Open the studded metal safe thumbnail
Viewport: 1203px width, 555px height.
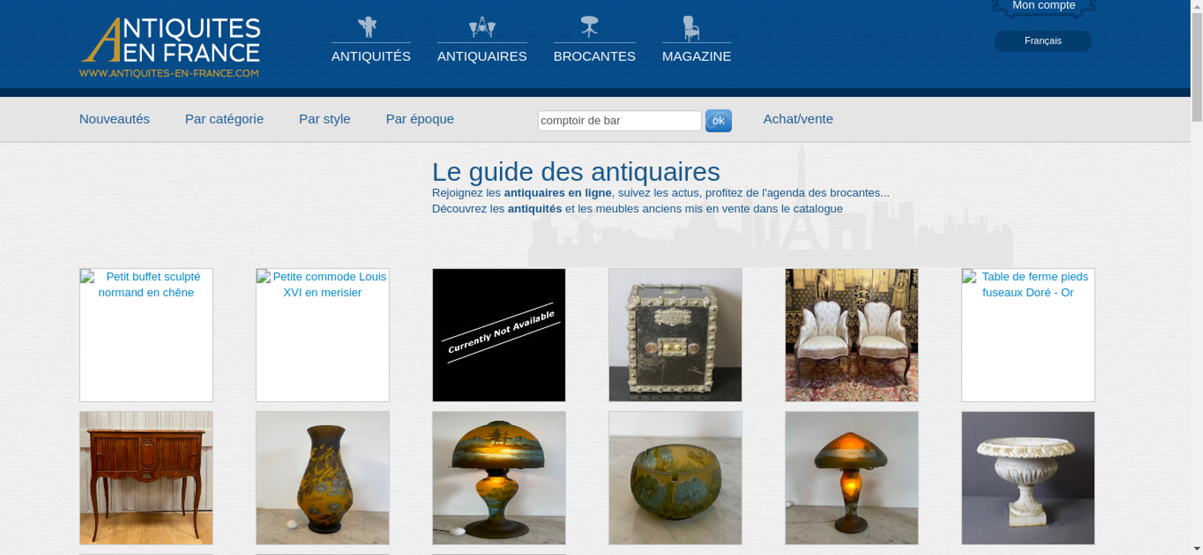tap(675, 335)
